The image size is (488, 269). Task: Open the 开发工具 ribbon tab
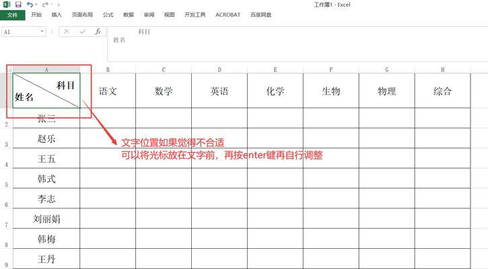tap(195, 15)
